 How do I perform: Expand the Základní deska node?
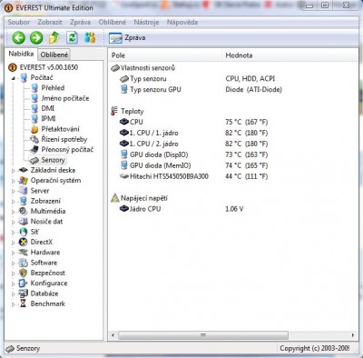[x=13, y=171]
